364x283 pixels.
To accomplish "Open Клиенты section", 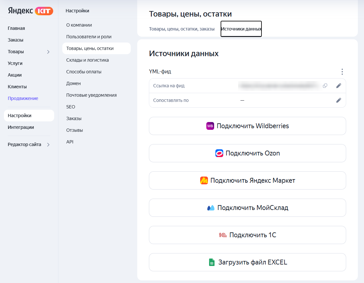I will 17,87.
